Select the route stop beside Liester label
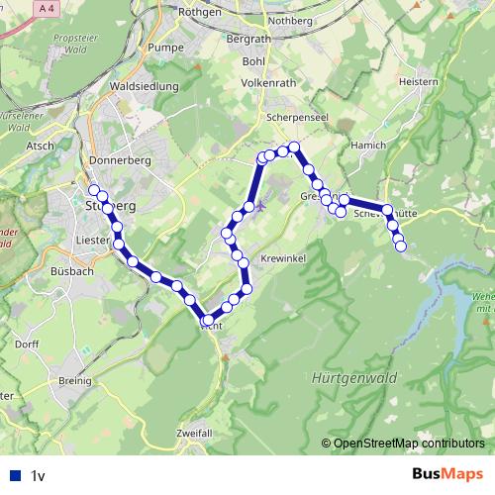The width and height of the screenshot is (495, 495). tap(119, 245)
